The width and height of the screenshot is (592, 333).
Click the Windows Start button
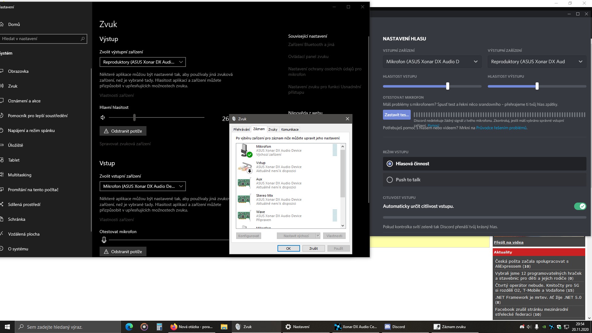(7, 327)
